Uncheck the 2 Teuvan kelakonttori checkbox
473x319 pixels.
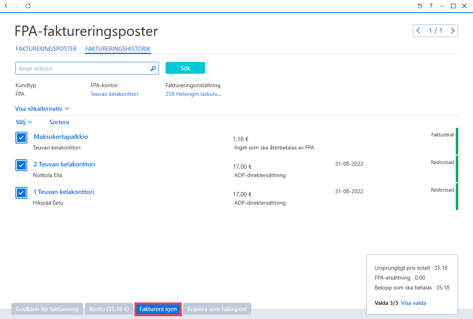click(21, 165)
